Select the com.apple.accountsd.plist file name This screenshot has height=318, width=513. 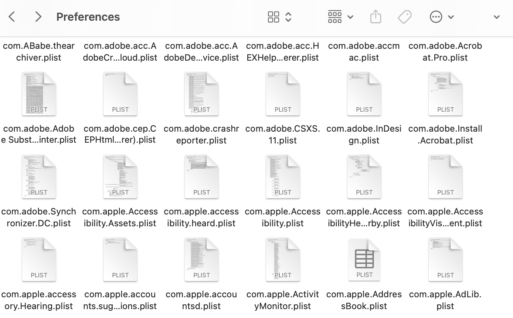201,300
